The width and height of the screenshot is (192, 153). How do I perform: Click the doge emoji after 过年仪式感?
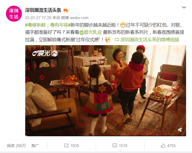pos(108,40)
